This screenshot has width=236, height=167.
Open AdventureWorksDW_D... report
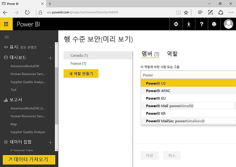pyautogui.click(x=28, y=108)
